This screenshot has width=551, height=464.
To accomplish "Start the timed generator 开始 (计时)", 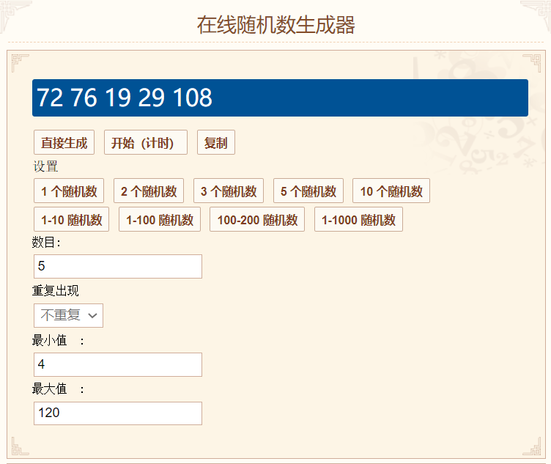I will 146,142.
